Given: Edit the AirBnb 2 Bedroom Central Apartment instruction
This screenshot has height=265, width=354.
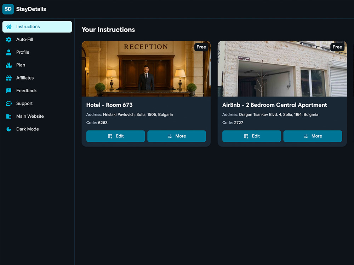Looking at the screenshot, I should tap(251, 136).
